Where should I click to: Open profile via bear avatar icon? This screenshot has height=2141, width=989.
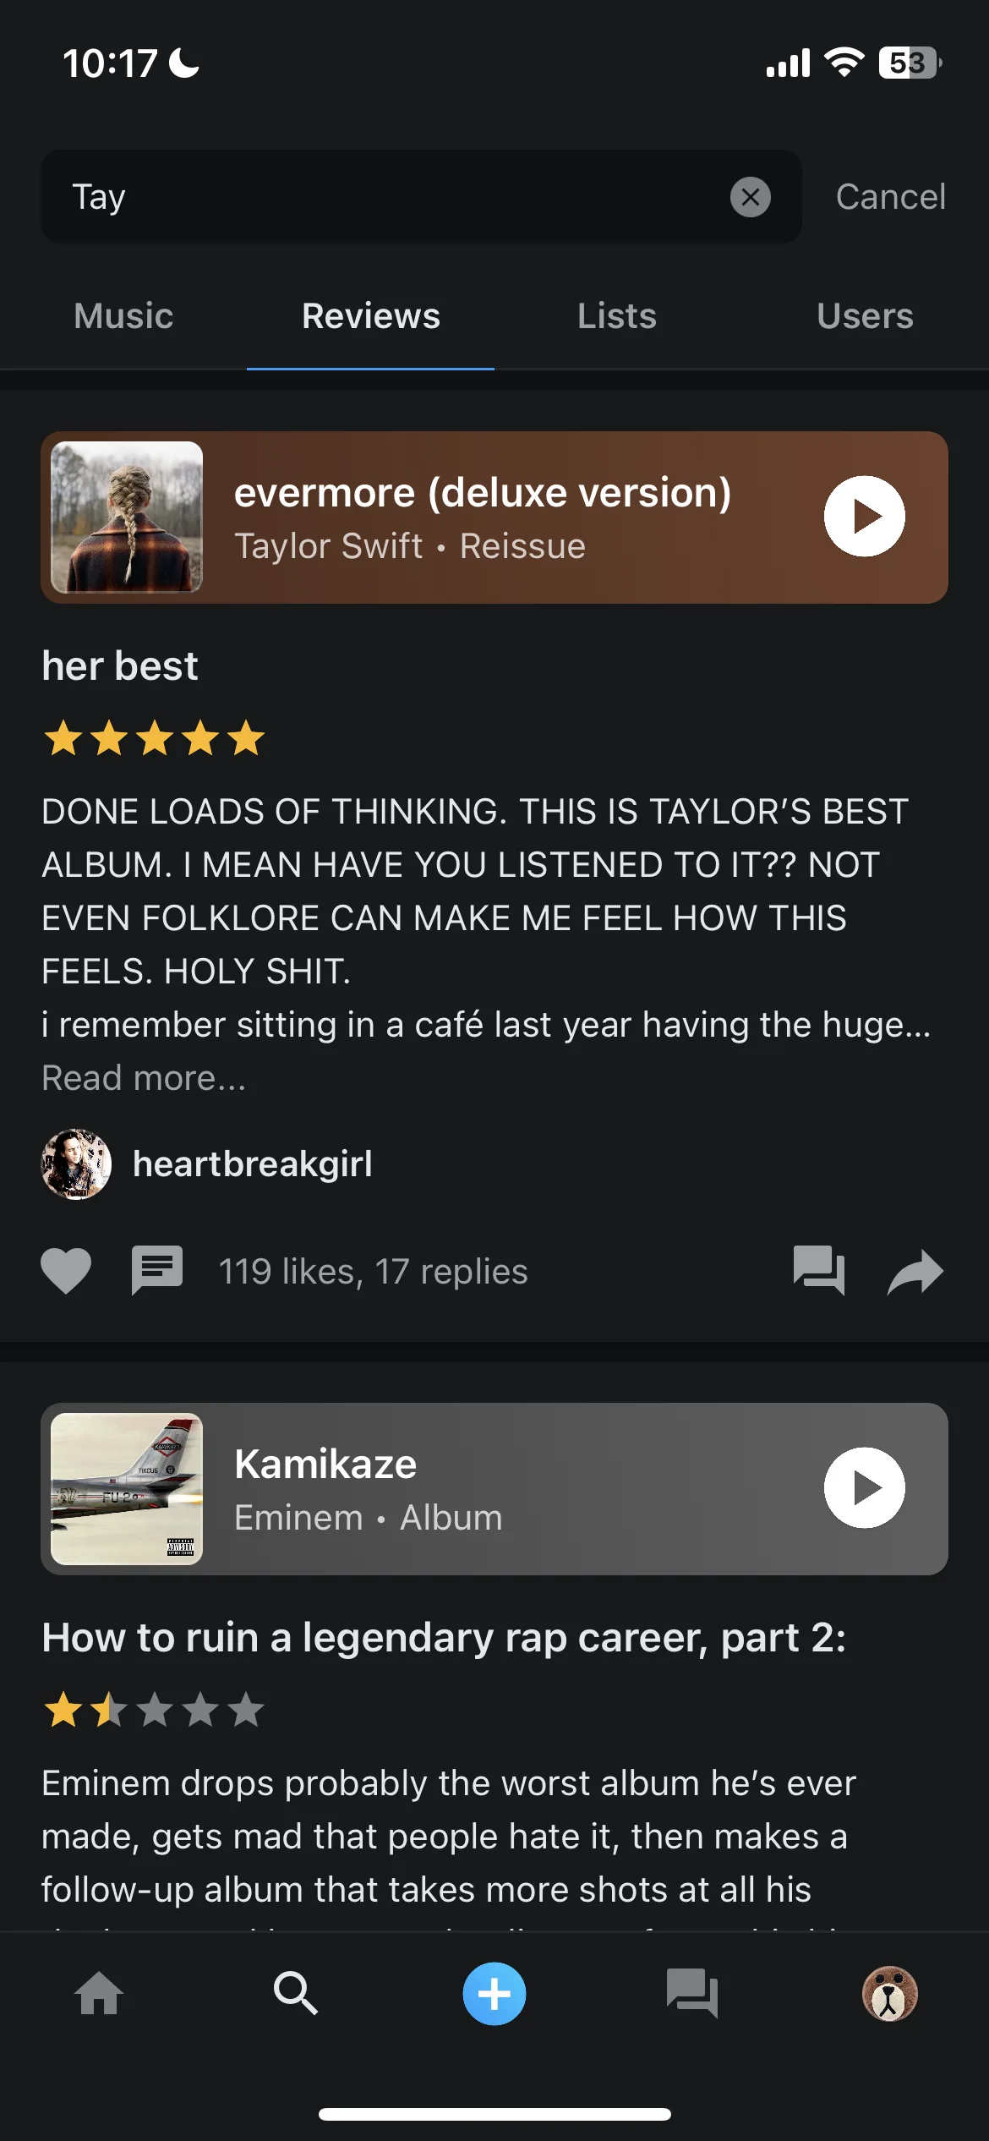889,1994
